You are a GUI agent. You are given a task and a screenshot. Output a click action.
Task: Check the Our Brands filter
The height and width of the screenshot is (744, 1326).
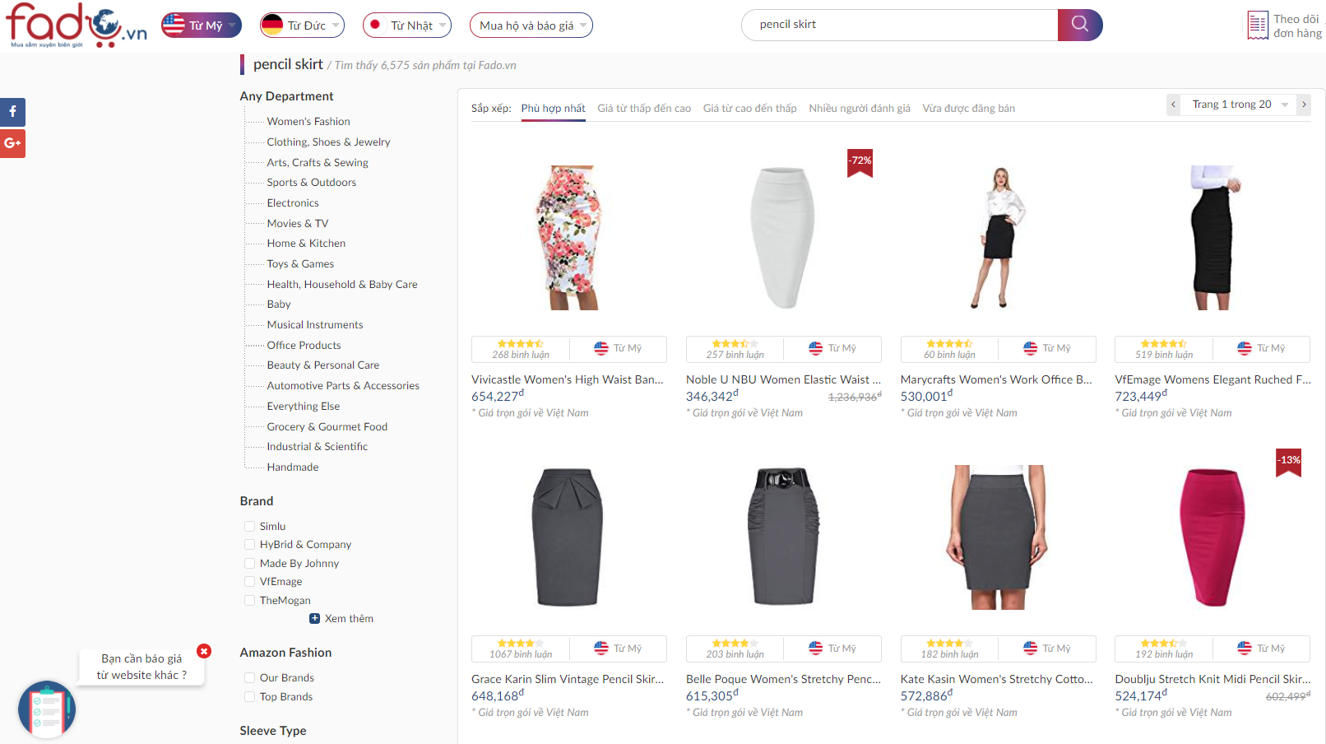click(x=249, y=677)
